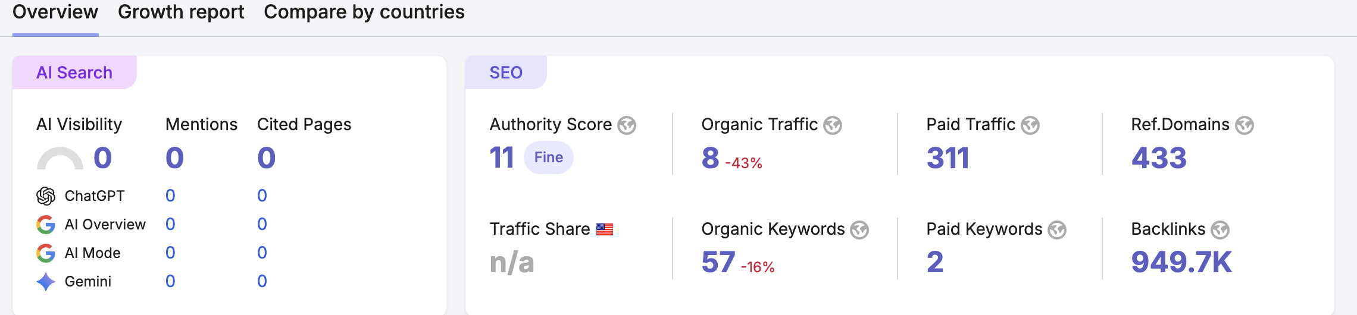Click the globe icon next to Paid Traffic
1357x315 pixels.
[x=1030, y=125]
